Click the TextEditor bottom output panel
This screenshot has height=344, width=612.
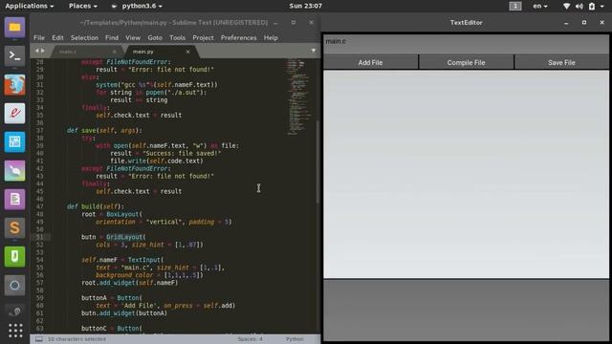click(x=466, y=310)
